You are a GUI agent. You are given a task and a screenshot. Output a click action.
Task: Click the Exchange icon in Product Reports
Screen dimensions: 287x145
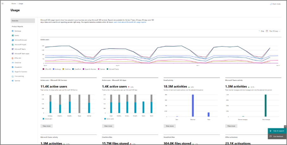click(x=13, y=31)
